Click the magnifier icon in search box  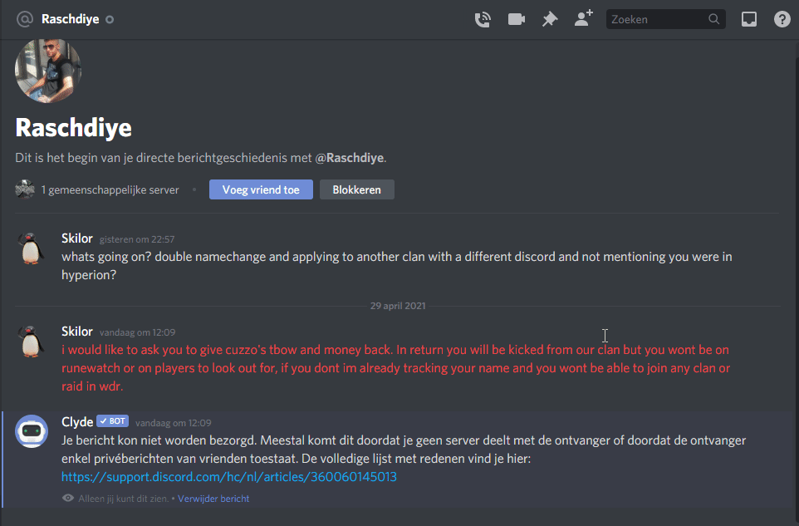714,19
